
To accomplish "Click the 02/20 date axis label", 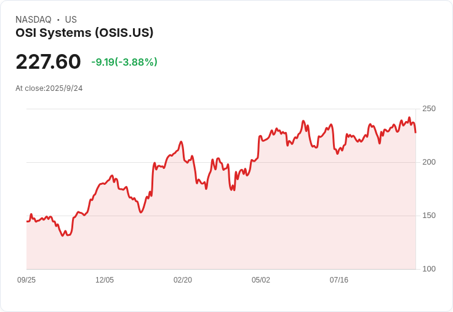I will pyautogui.click(x=183, y=279).
